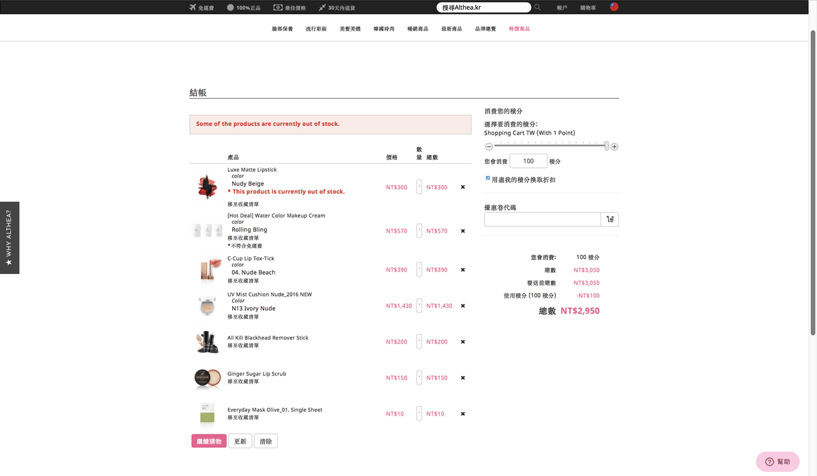Screen dimensions: 817x476
Task: Move All Kill Blackhead Remover to wishlist
Action: tap(243, 346)
